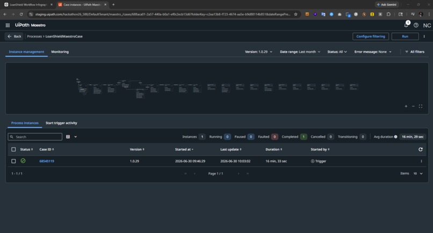This screenshot has height=233, width=433.
Task: Sort by the Last update column header
Action: (x=231, y=149)
